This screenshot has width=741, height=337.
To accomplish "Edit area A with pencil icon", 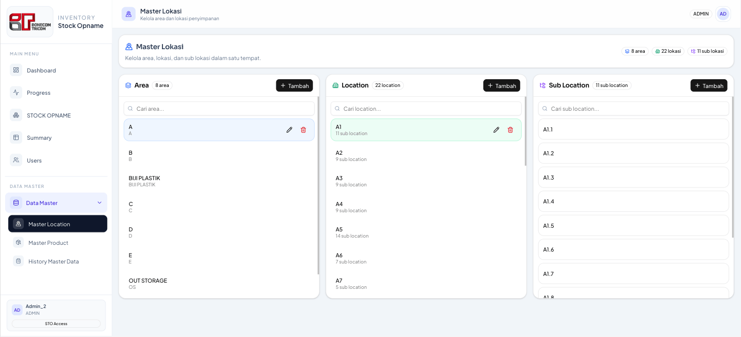I will [289, 130].
